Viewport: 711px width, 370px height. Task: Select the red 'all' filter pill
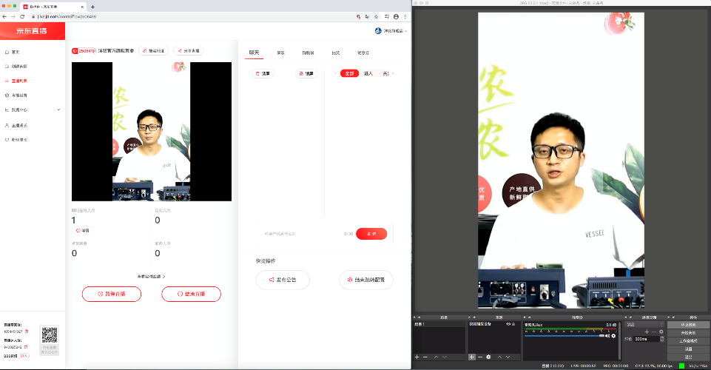point(349,73)
